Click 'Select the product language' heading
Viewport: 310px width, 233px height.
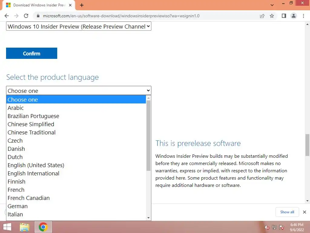[x=52, y=77]
